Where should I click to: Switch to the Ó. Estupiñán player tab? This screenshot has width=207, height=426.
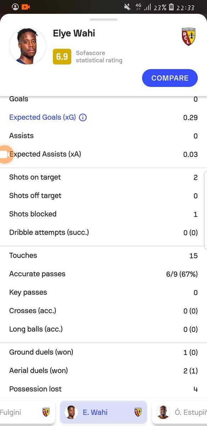179,412
